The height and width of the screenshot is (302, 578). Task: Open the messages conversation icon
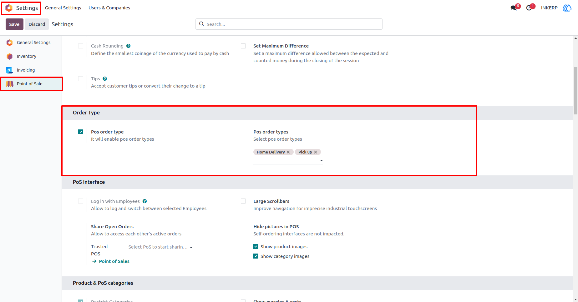click(514, 8)
